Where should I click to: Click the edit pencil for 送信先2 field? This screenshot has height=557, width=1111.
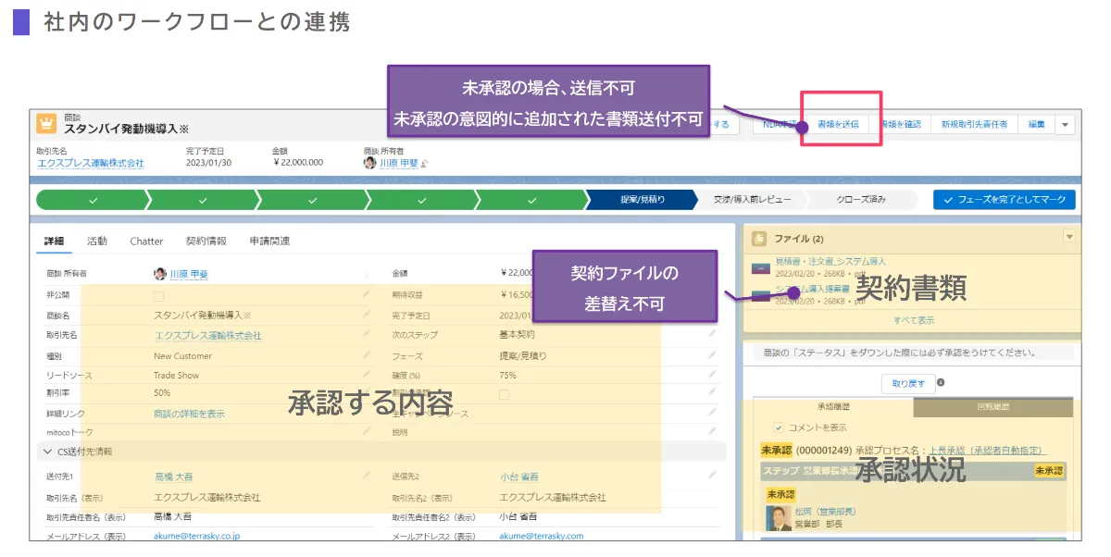(712, 476)
